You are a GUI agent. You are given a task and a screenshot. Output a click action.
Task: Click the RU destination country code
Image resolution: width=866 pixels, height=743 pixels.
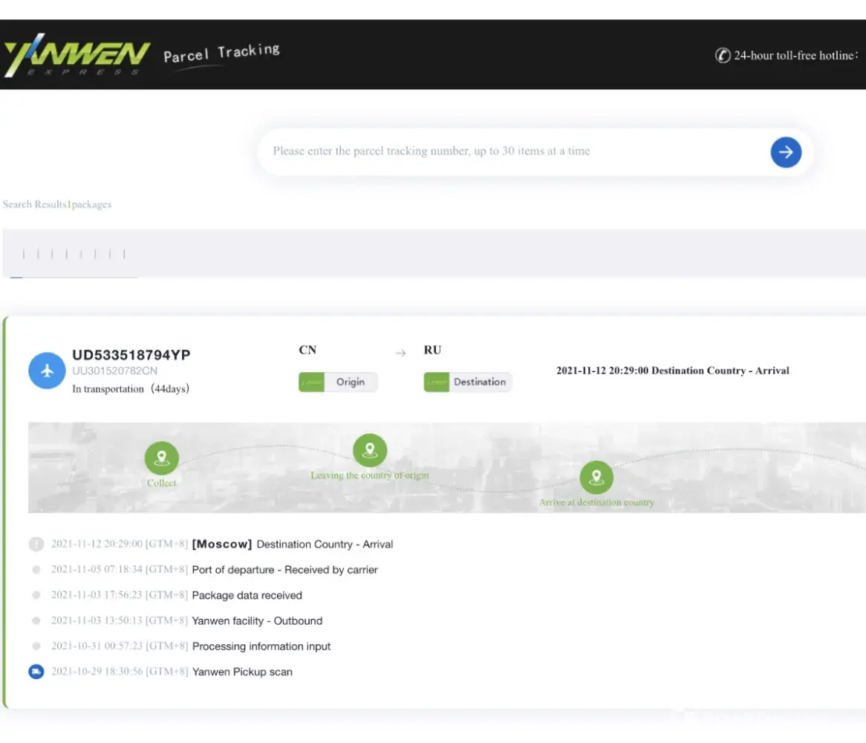[432, 350]
